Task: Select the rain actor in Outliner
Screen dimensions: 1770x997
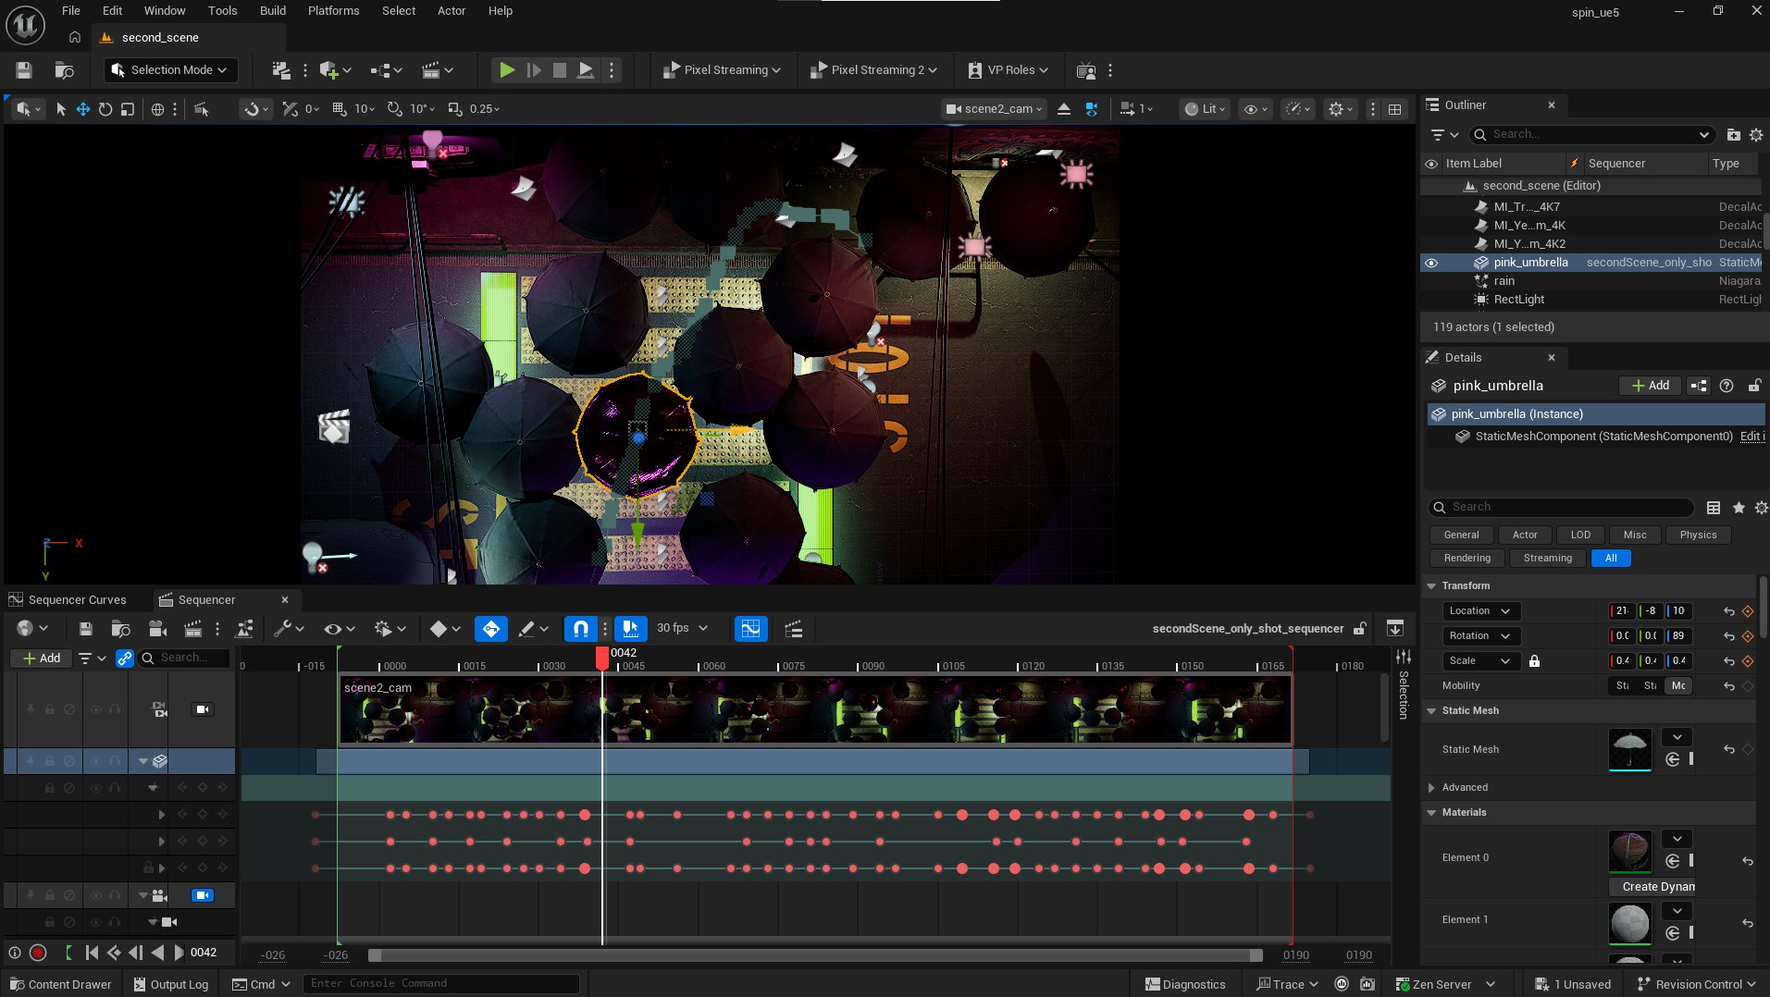Action: click(1504, 281)
